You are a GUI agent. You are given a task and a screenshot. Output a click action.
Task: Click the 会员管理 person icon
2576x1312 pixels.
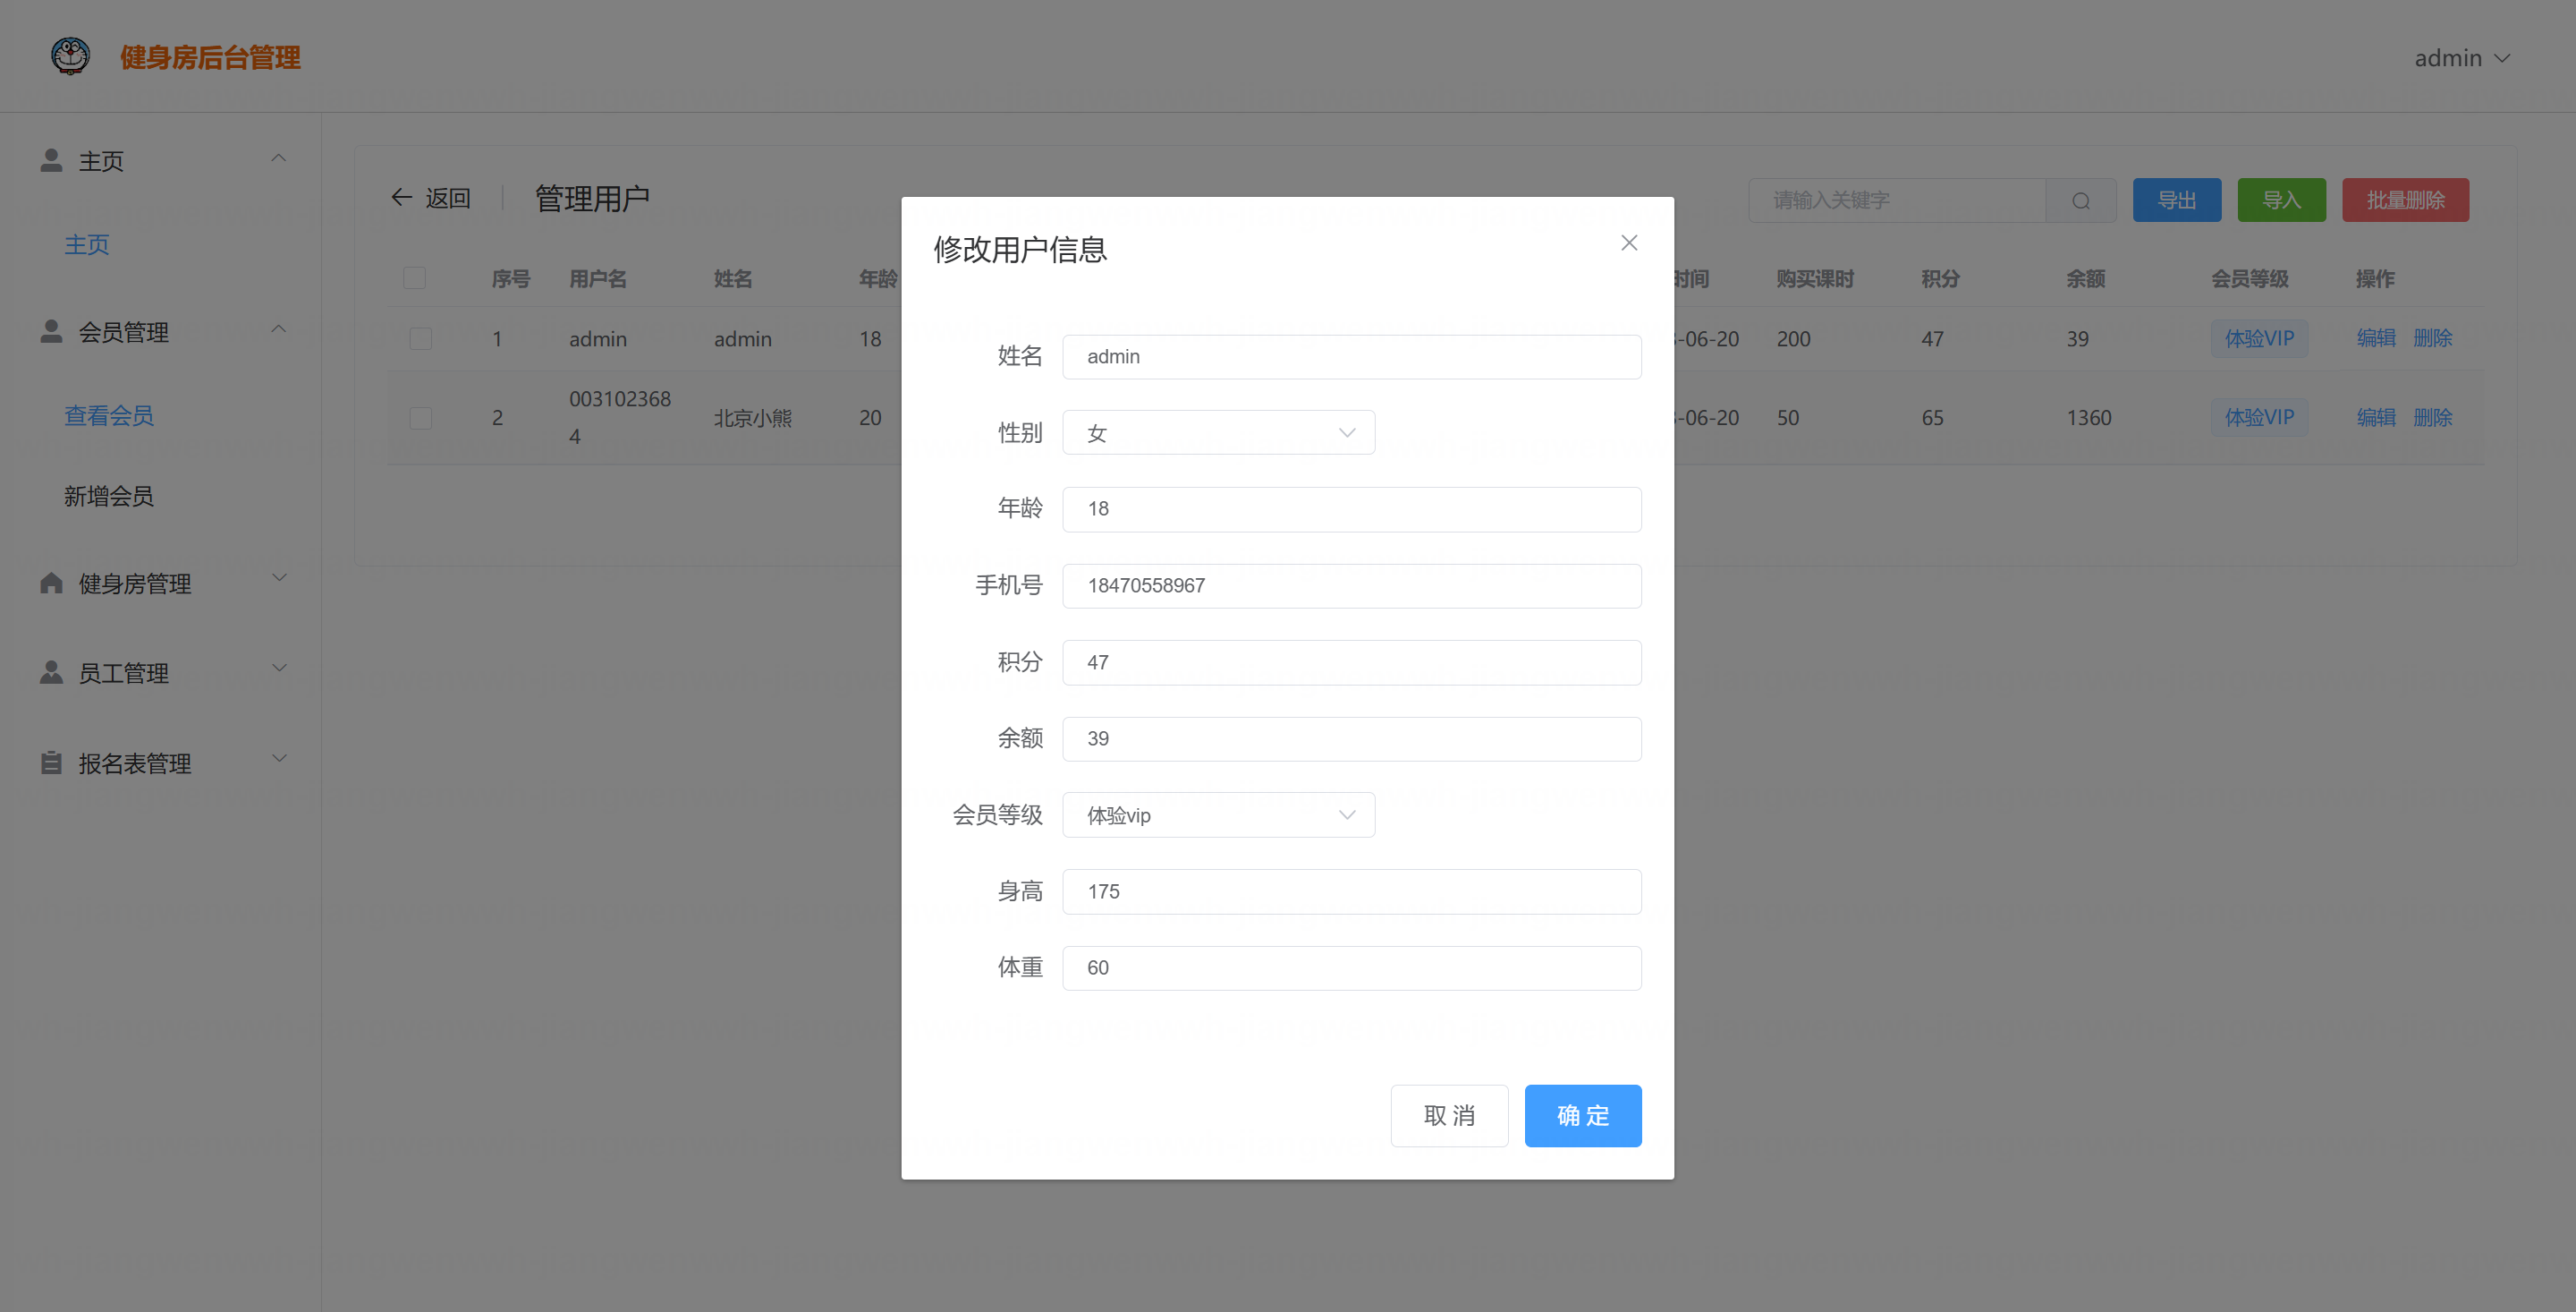51,331
